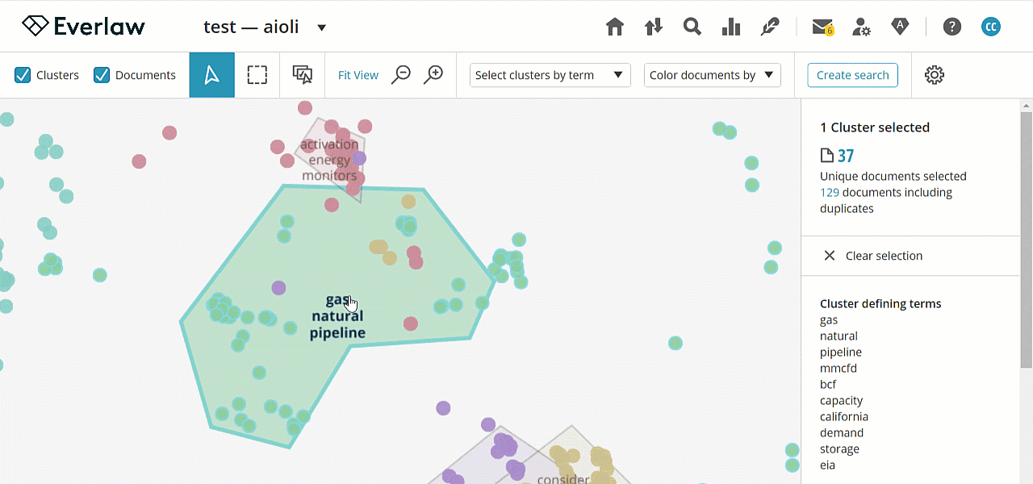1033x484 pixels.
Task: Open the search magnifier icon
Action: pyautogui.click(x=692, y=27)
